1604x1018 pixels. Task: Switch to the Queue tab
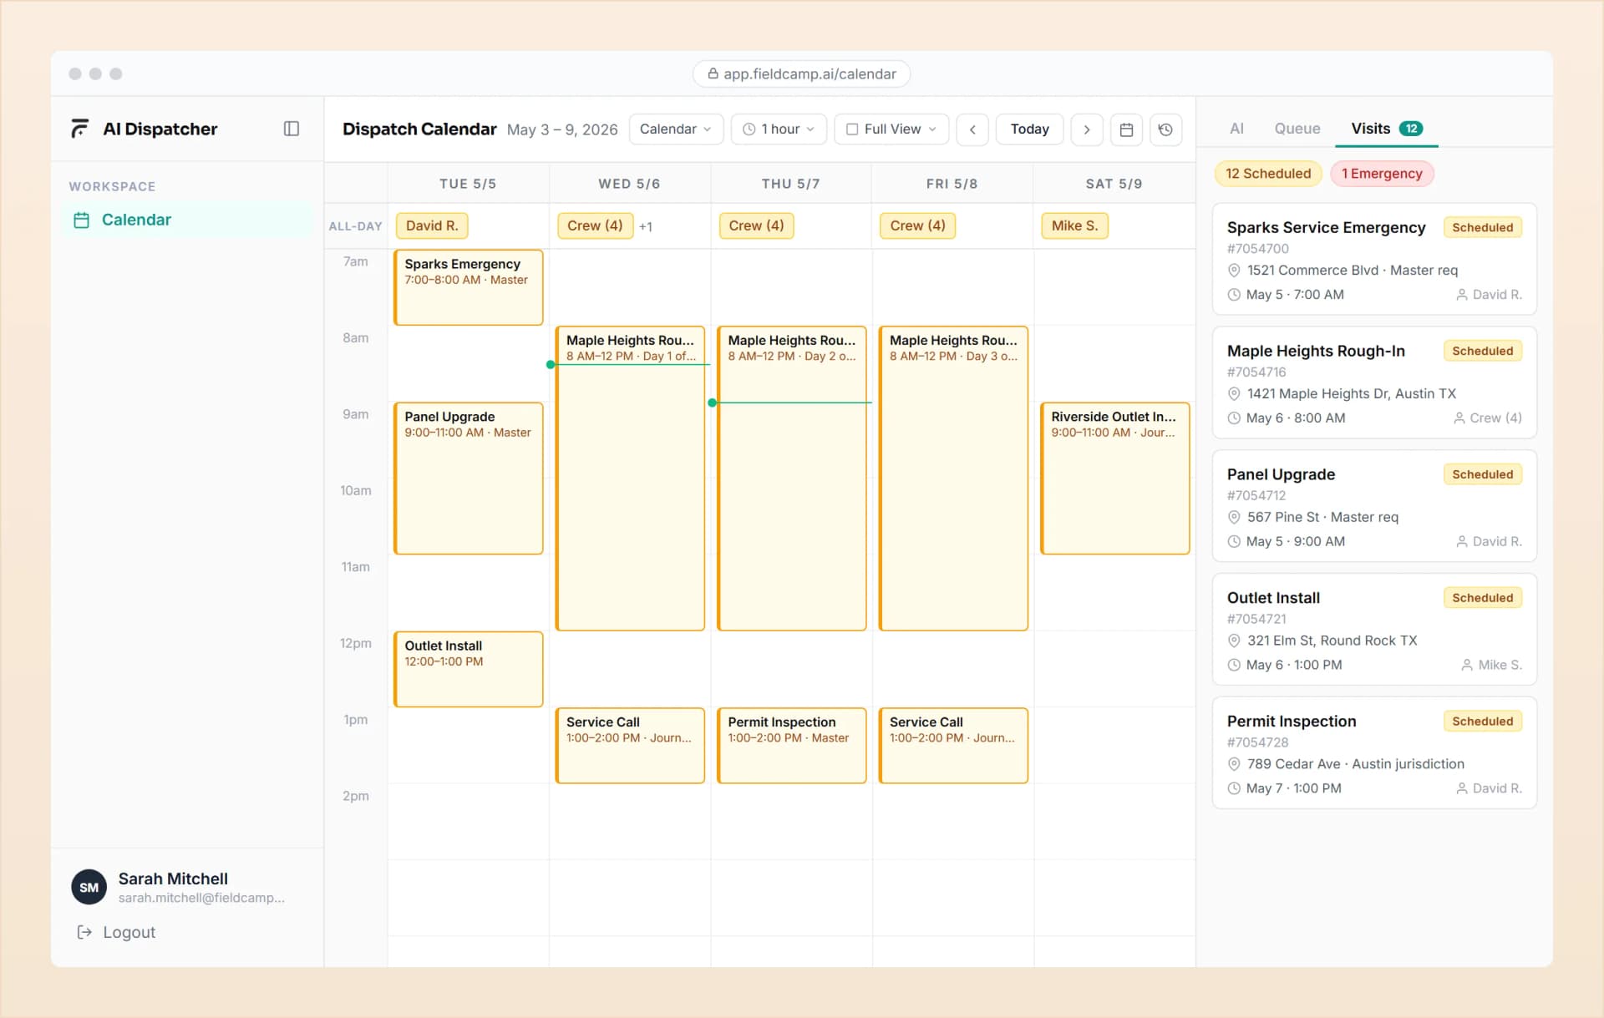(1297, 129)
